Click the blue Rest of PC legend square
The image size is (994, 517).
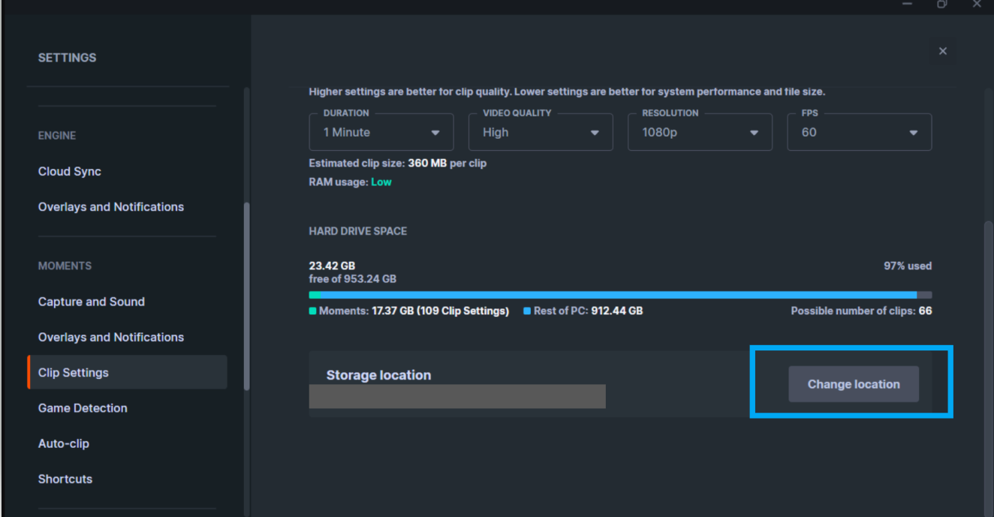pyautogui.click(x=527, y=311)
